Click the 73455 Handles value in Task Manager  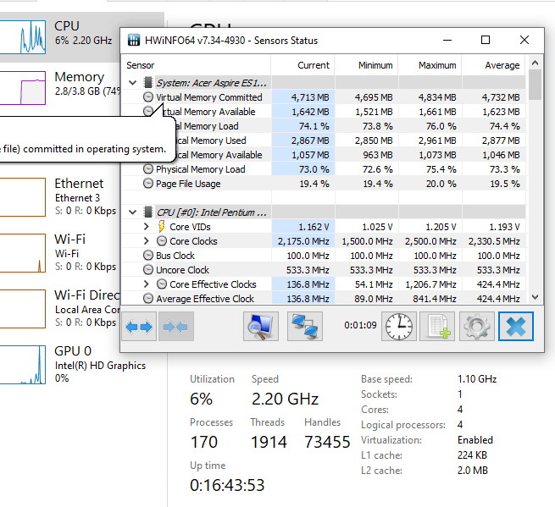click(x=327, y=442)
